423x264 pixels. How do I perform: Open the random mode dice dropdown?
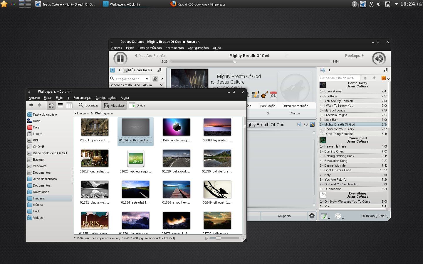(339, 216)
